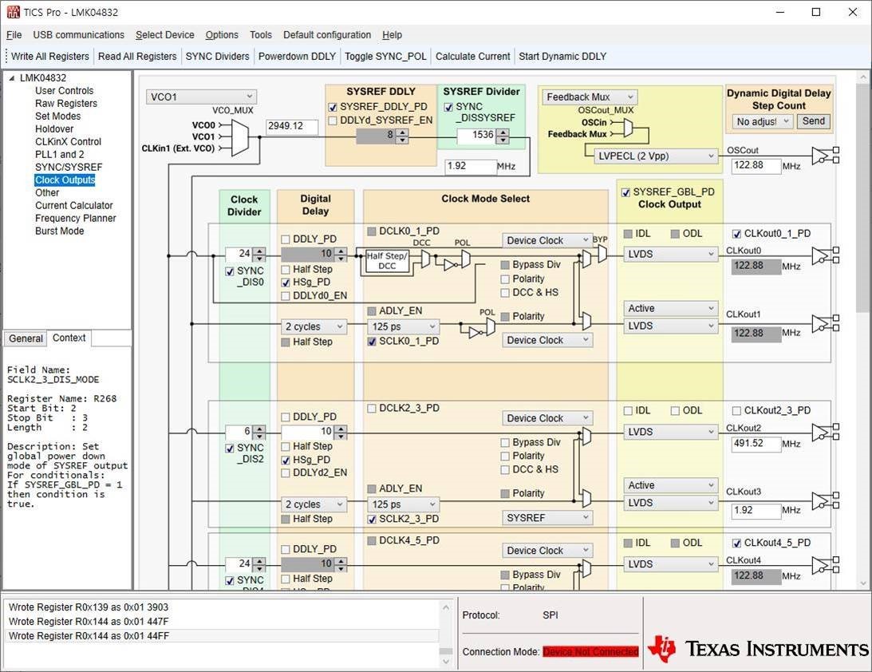This screenshot has width=872, height=672.
Task: Switch to the Context tab
Action: click(x=69, y=338)
